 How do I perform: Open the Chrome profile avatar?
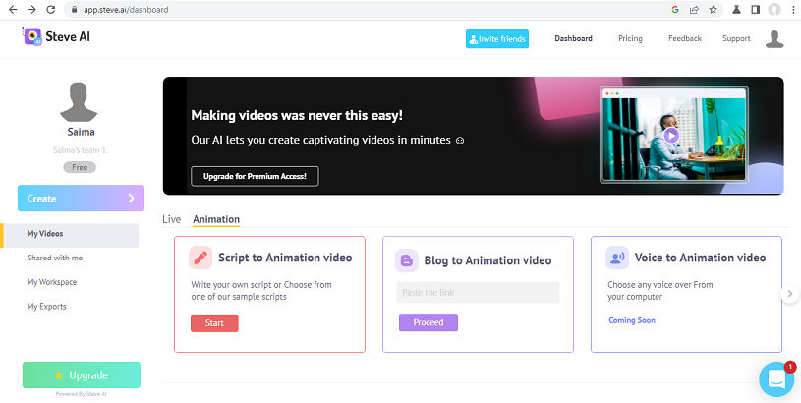[x=774, y=9]
